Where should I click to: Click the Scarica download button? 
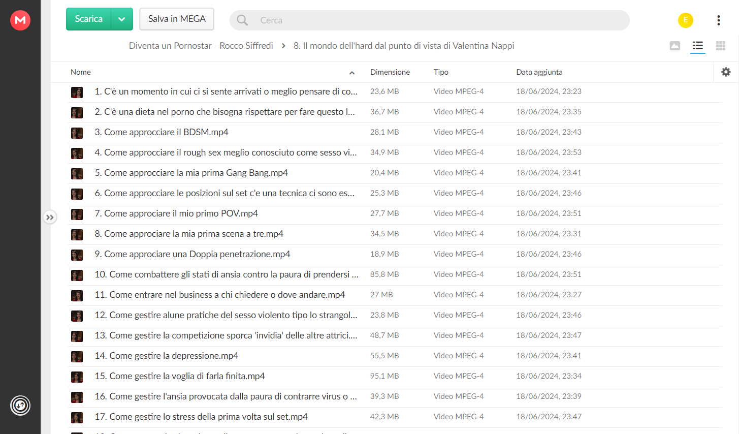[x=89, y=19]
